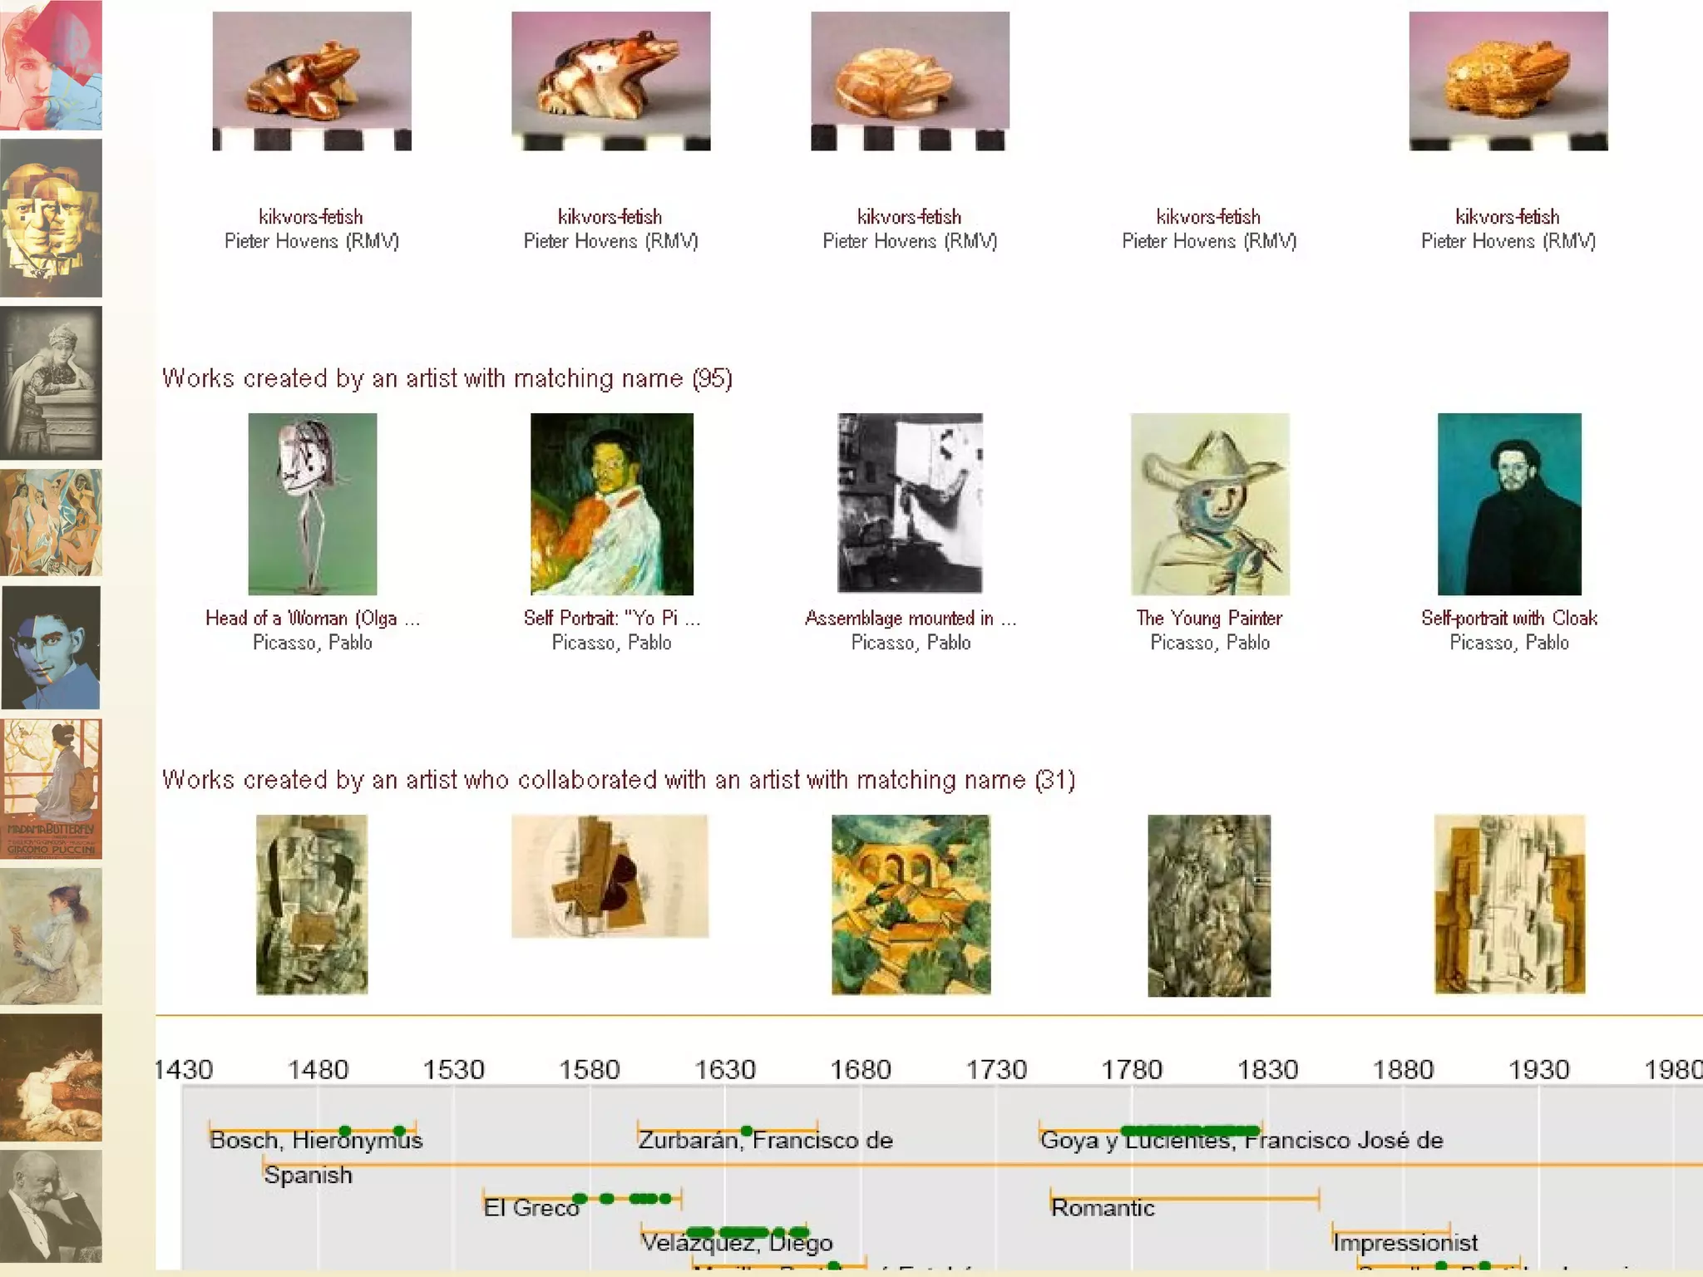The height and width of the screenshot is (1277, 1703).
Task: Click the 'Self Portrait: Yo Pi ...' title link
Action: (611, 618)
